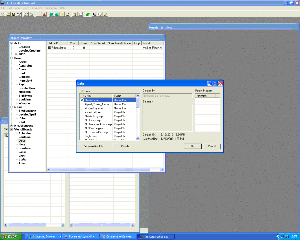
Task: Toggle the Snap to Grid icon
Action: (39, 14)
